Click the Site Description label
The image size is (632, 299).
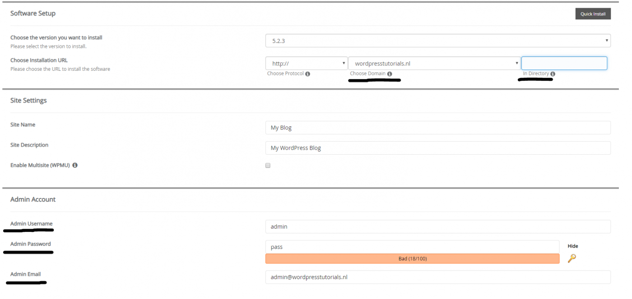pyautogui.click(x=29, y=145)
